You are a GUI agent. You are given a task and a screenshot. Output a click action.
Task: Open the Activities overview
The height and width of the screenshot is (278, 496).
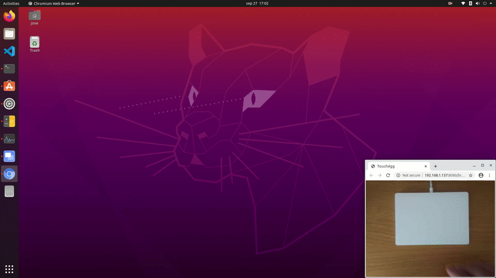[11, 3]
